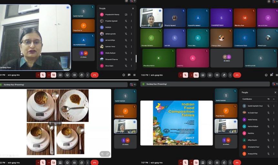Send emoji reaction in food scale photos meeting
The image size is (278, 165).
[67, 162]
